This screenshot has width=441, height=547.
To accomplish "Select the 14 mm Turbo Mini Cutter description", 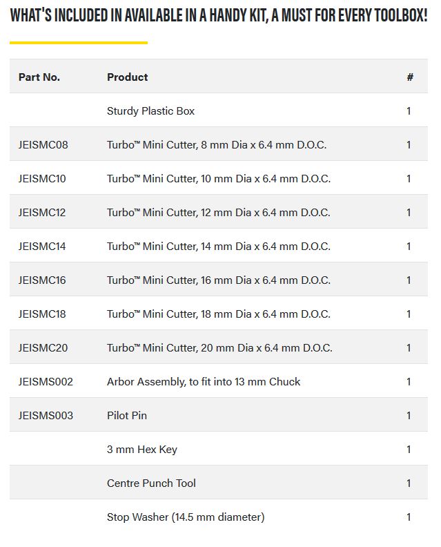I will [x=219, y=247].
